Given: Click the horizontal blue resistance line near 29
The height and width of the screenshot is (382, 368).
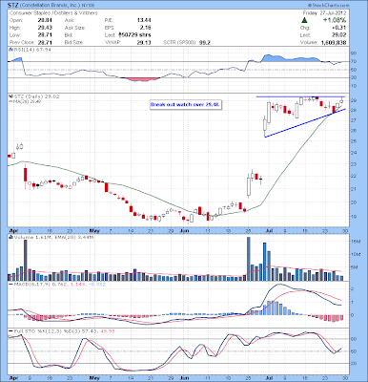Looking at the screenshot, I should click(x=300, y=96).
